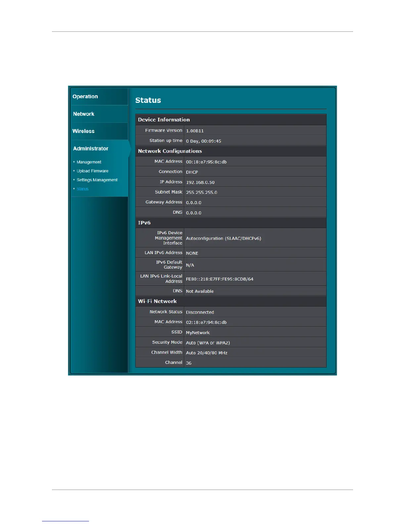The width and height of the screenshot is (405, 524).
Task: Click the Disconnected network status
Action: [x=200, y=312]
